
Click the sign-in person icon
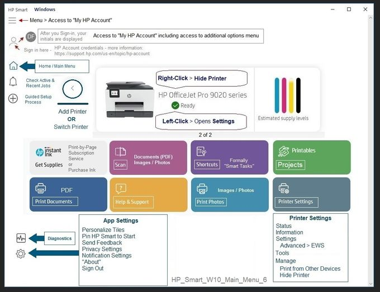point(13,41)
